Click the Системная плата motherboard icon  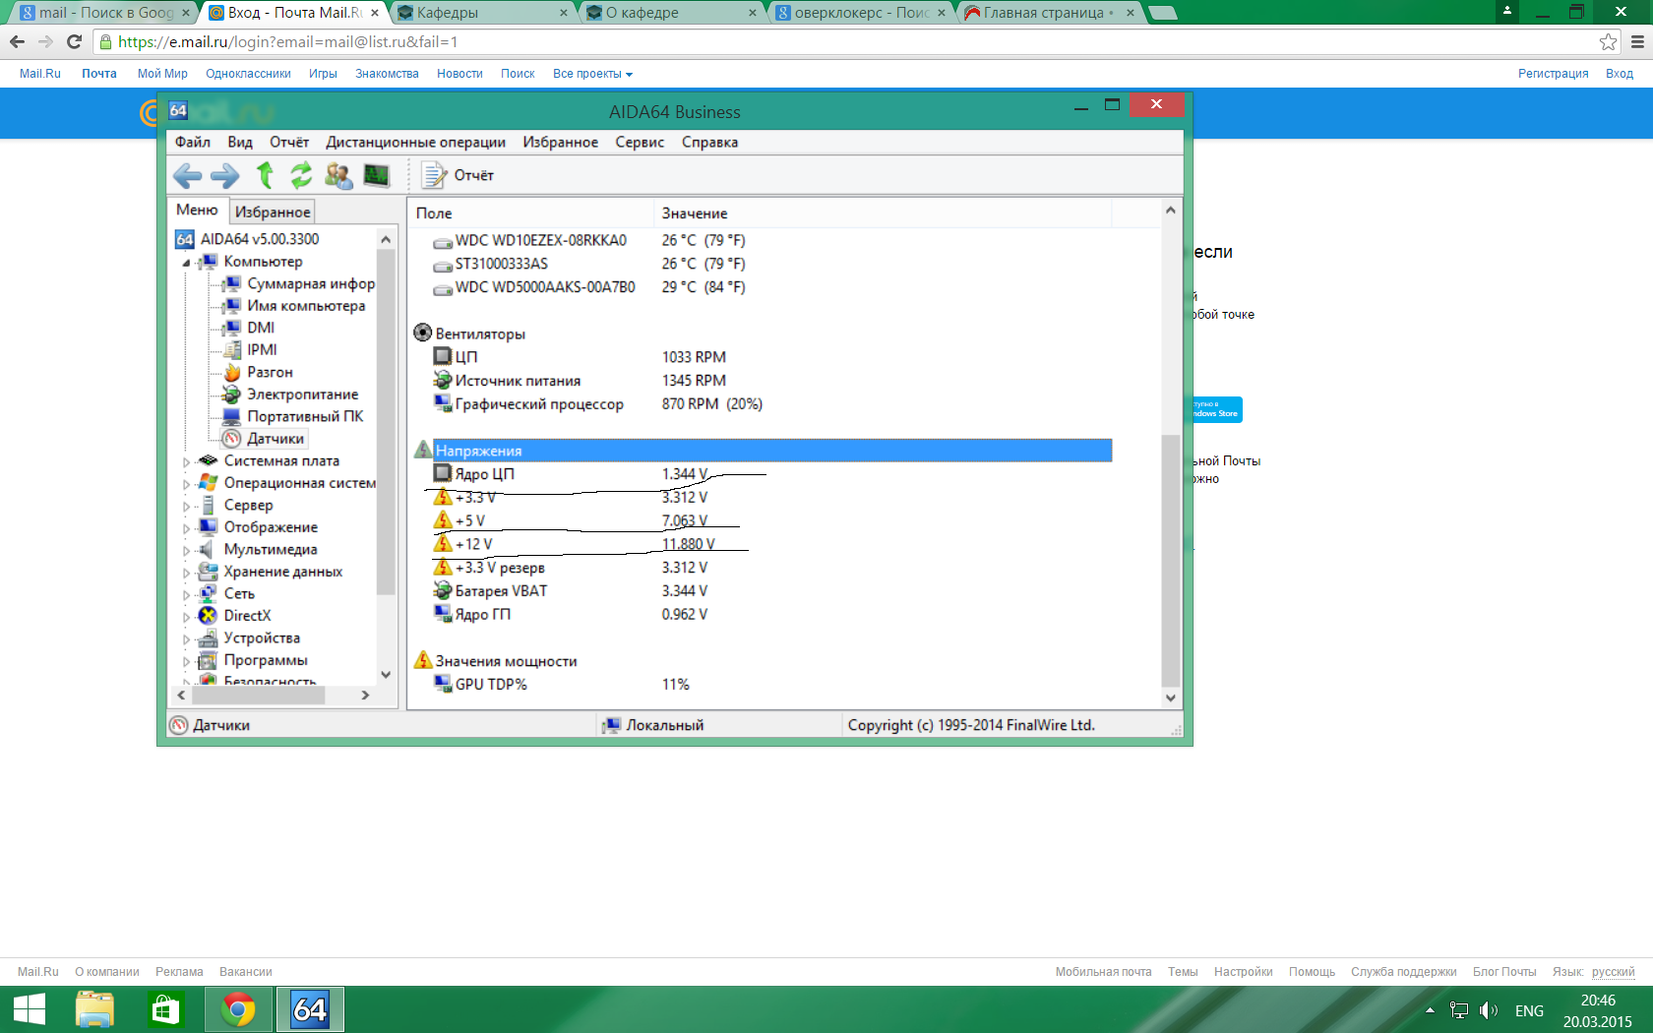click(209, 460)
